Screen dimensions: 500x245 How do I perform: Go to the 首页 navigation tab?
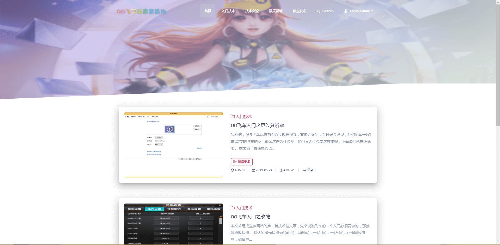208,11
